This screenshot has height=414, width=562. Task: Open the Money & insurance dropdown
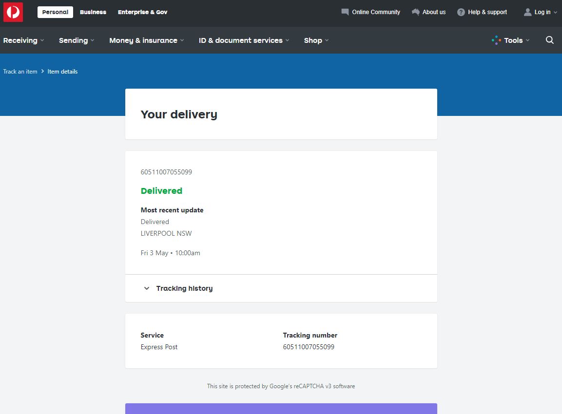(x=146, y=40)
